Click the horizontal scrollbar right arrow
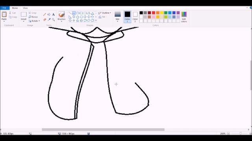The width and height of the screenshot is (252, 141). (248, 130)
